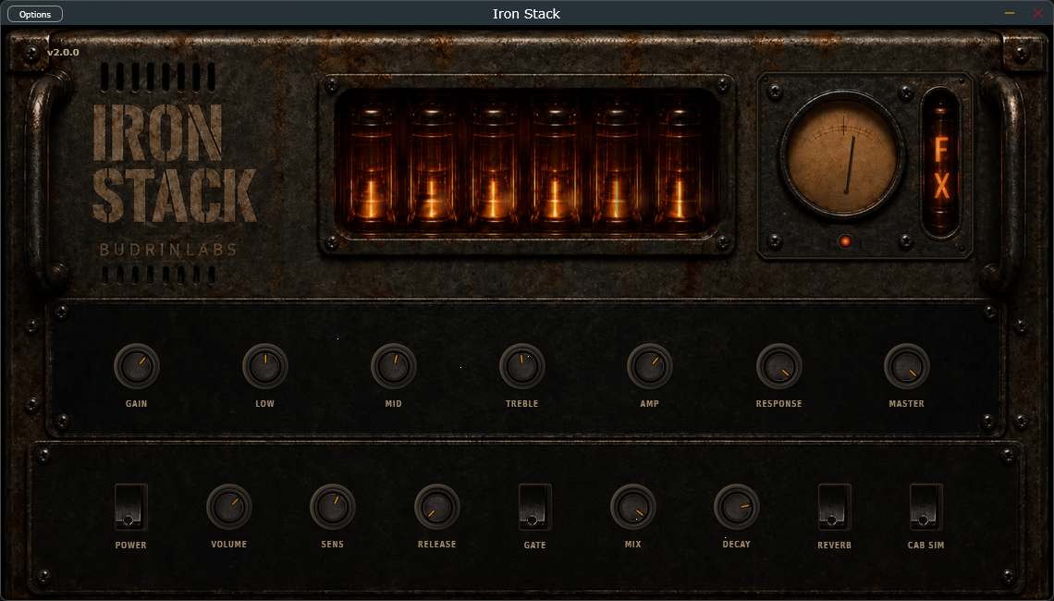The height and width of the screenshot is (601, 1054).
Task: Minimize the Iron Stack window
Action: point(1009,13)
